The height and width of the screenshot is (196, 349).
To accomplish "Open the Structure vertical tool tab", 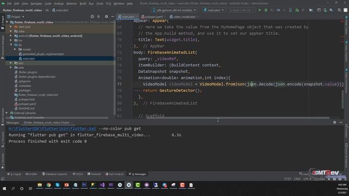I will [2, 139].
